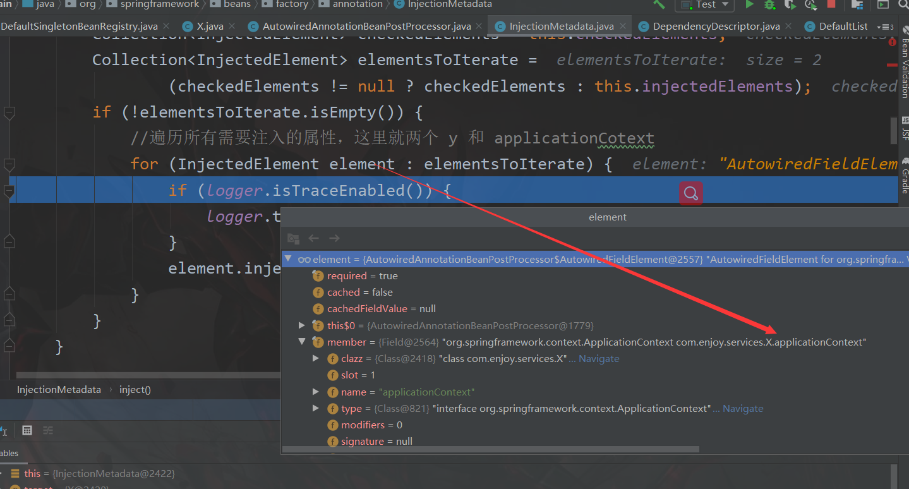Expand the name field node
The image size is (909, 489).
click(316, 392)
